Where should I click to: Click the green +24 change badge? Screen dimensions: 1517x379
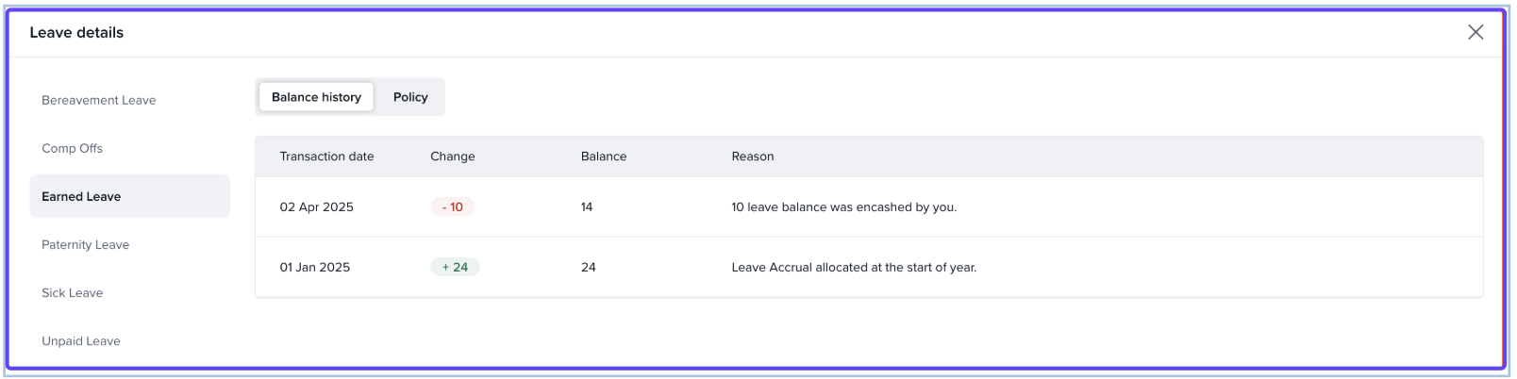455,267
